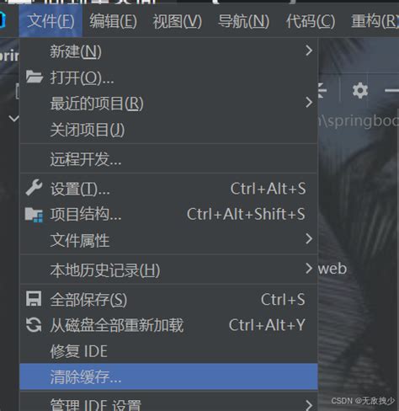Click the reload-from-disk arrows icon
Screen dimensions: 399x411
(34, 325)
